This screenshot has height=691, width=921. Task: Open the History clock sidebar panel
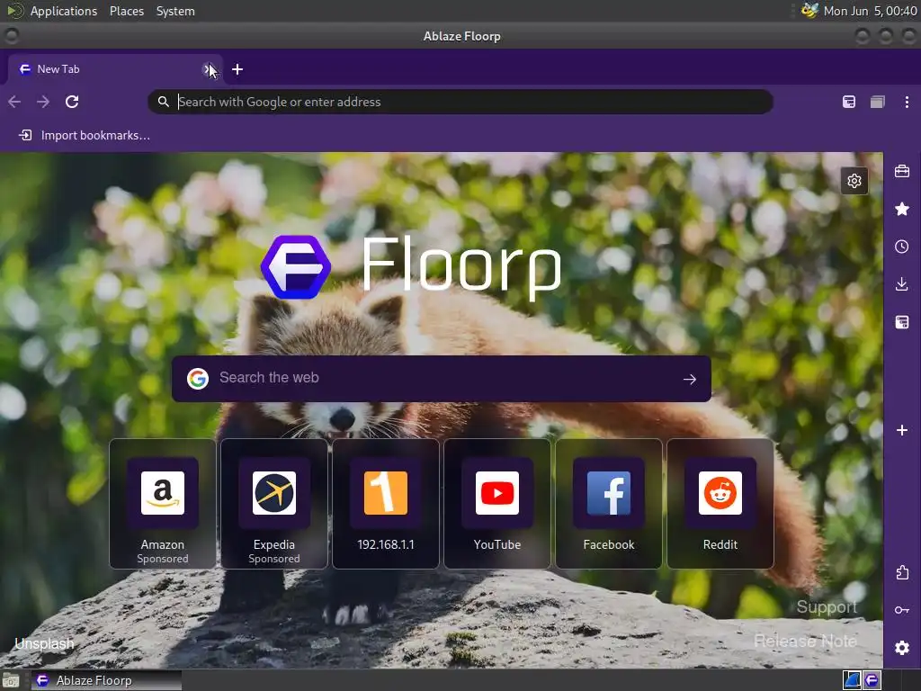pyautogui.click(x=901, y=247)
